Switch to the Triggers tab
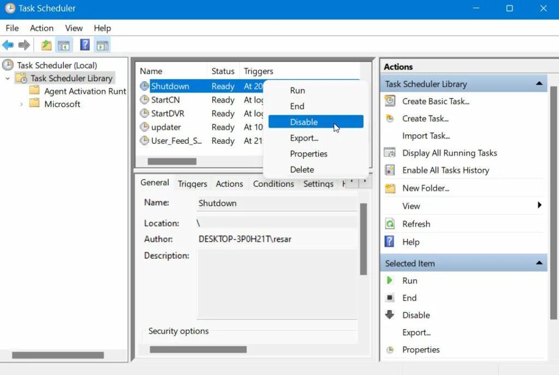Image resolution: width=559 pixels, height=375 pixels. click(193, 183)
